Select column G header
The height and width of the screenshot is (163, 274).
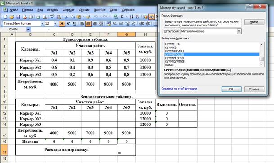126,34
